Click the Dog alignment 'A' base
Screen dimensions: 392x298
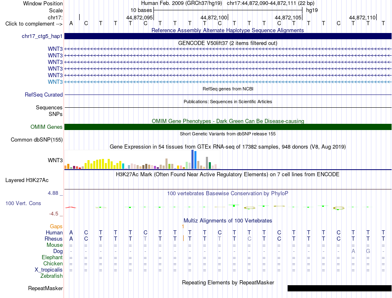[x=353, y=251]
